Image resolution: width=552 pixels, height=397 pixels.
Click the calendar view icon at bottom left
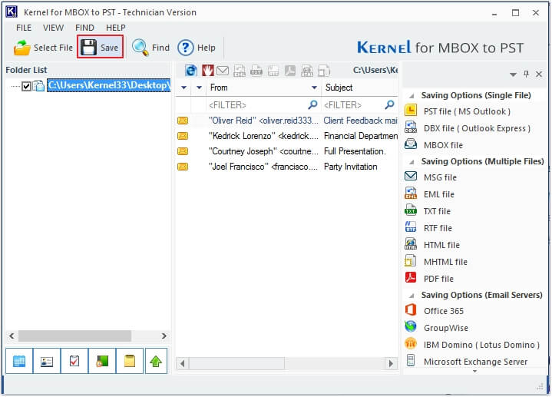click(19, 361)
